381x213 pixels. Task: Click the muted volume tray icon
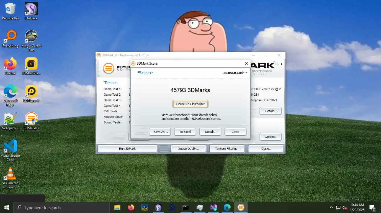point(345,207)
